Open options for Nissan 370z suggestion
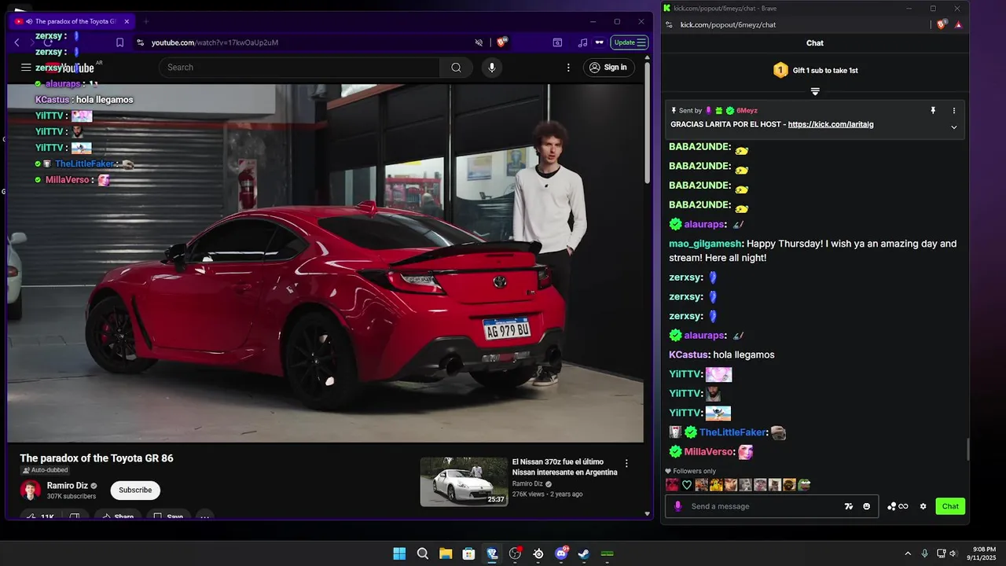The image size is (1006, 566). click(626, 464)
